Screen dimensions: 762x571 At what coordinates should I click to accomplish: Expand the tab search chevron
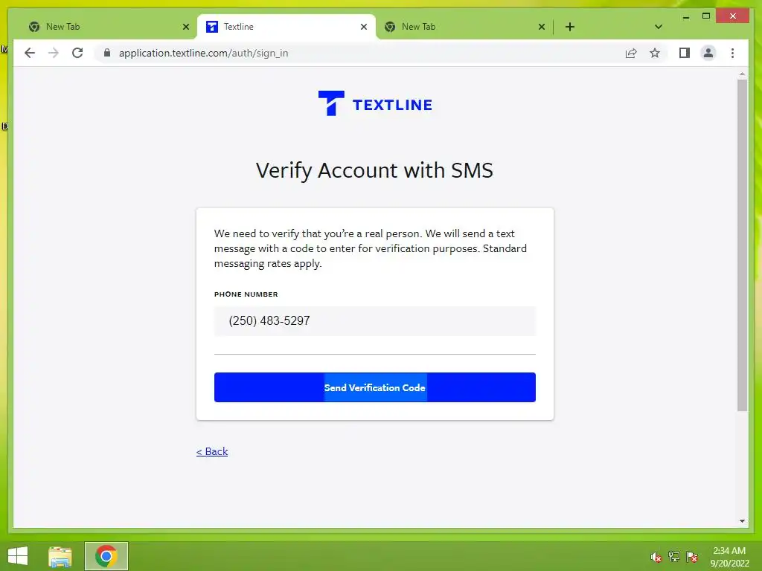tap(658, 27)
